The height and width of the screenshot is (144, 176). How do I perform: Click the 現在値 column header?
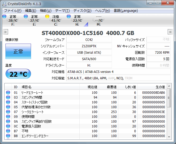(89, 87)
